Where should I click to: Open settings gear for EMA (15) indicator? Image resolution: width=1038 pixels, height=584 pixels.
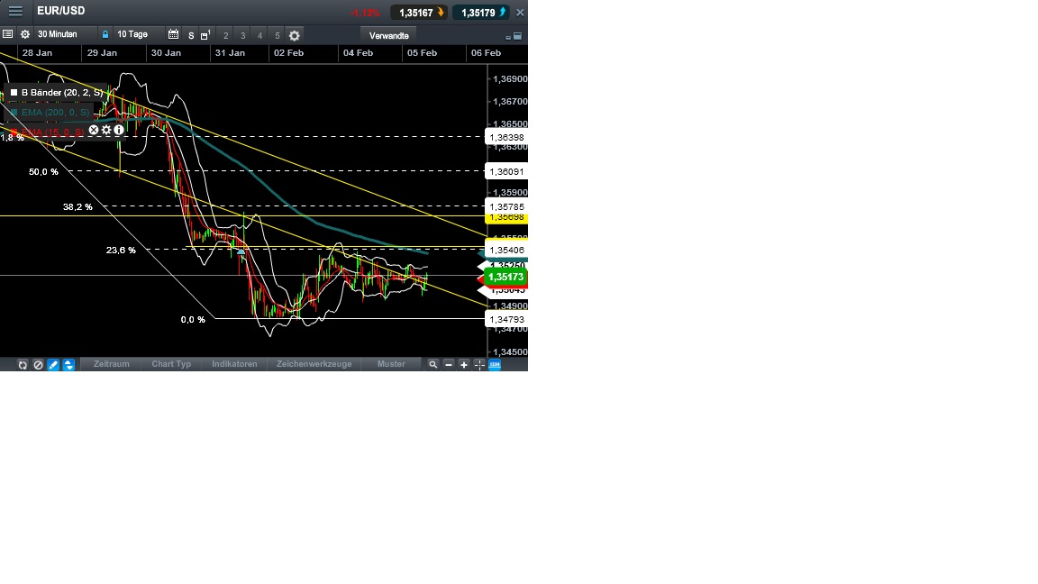[105, 130]
